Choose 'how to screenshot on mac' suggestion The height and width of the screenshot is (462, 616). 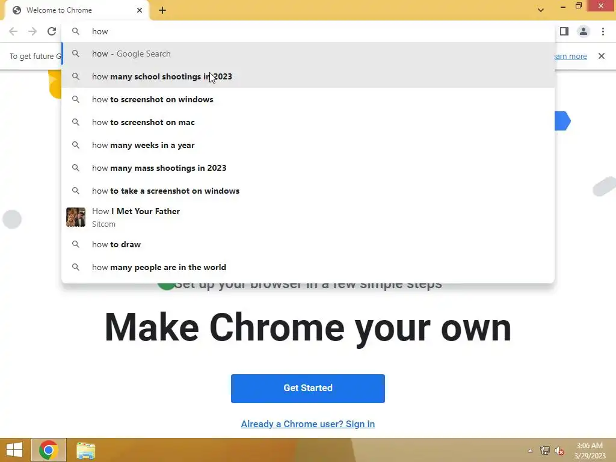tap(308, 122)
